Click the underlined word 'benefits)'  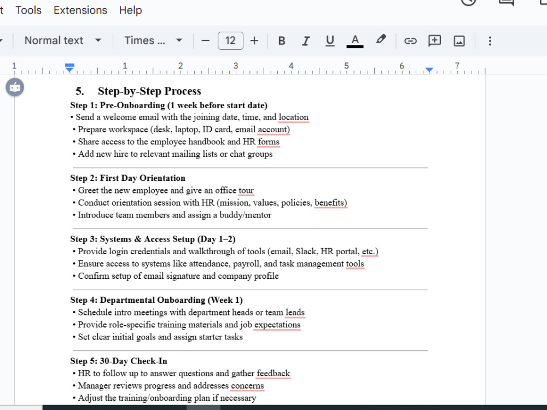pyautogui.click(x=331, y=203)
